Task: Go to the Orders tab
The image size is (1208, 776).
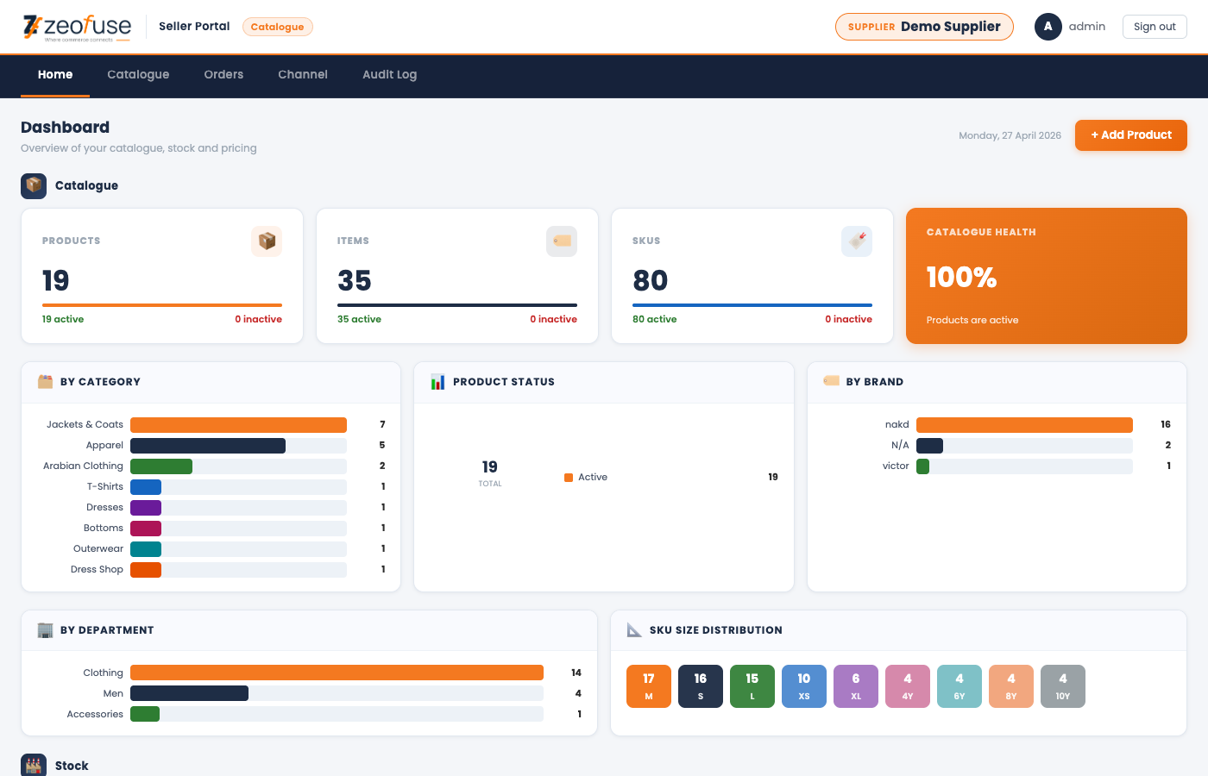Action: [x=223, y=75]
